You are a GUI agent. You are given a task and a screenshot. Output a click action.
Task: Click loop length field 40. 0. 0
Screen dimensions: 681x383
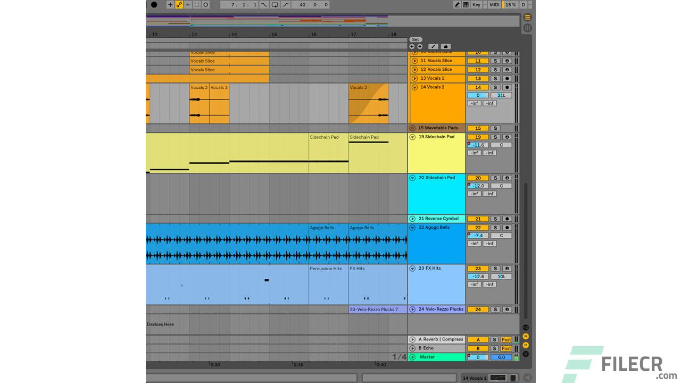point(310,5)
